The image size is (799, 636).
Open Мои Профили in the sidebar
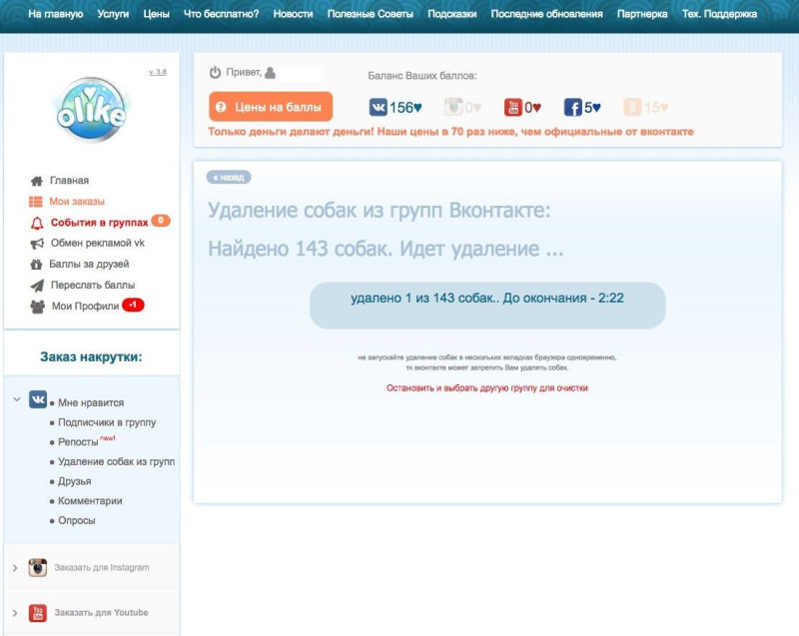tap(85, 307)
